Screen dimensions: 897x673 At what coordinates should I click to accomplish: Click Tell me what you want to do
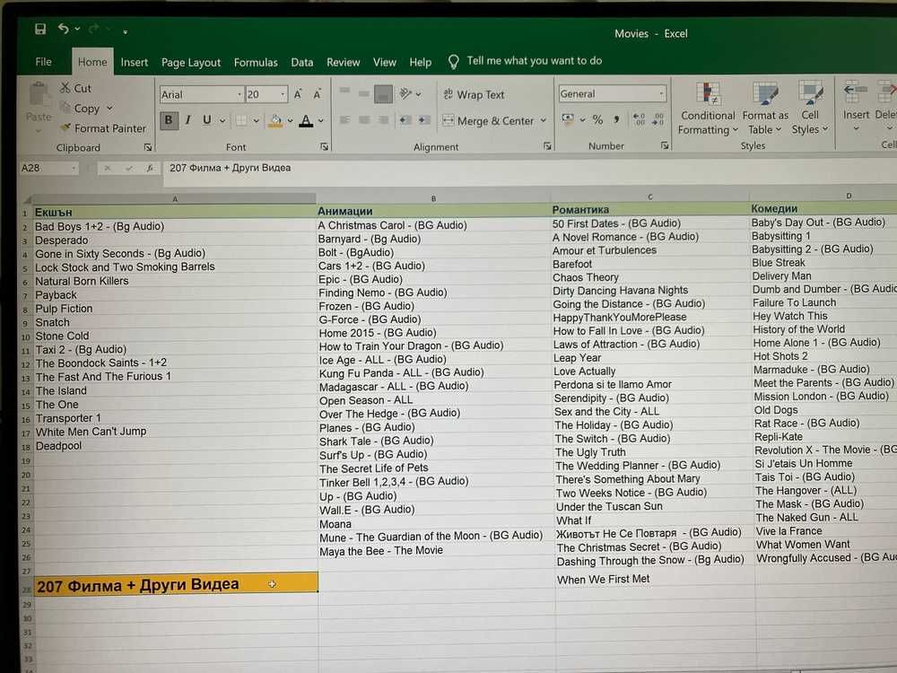(535, 61)
